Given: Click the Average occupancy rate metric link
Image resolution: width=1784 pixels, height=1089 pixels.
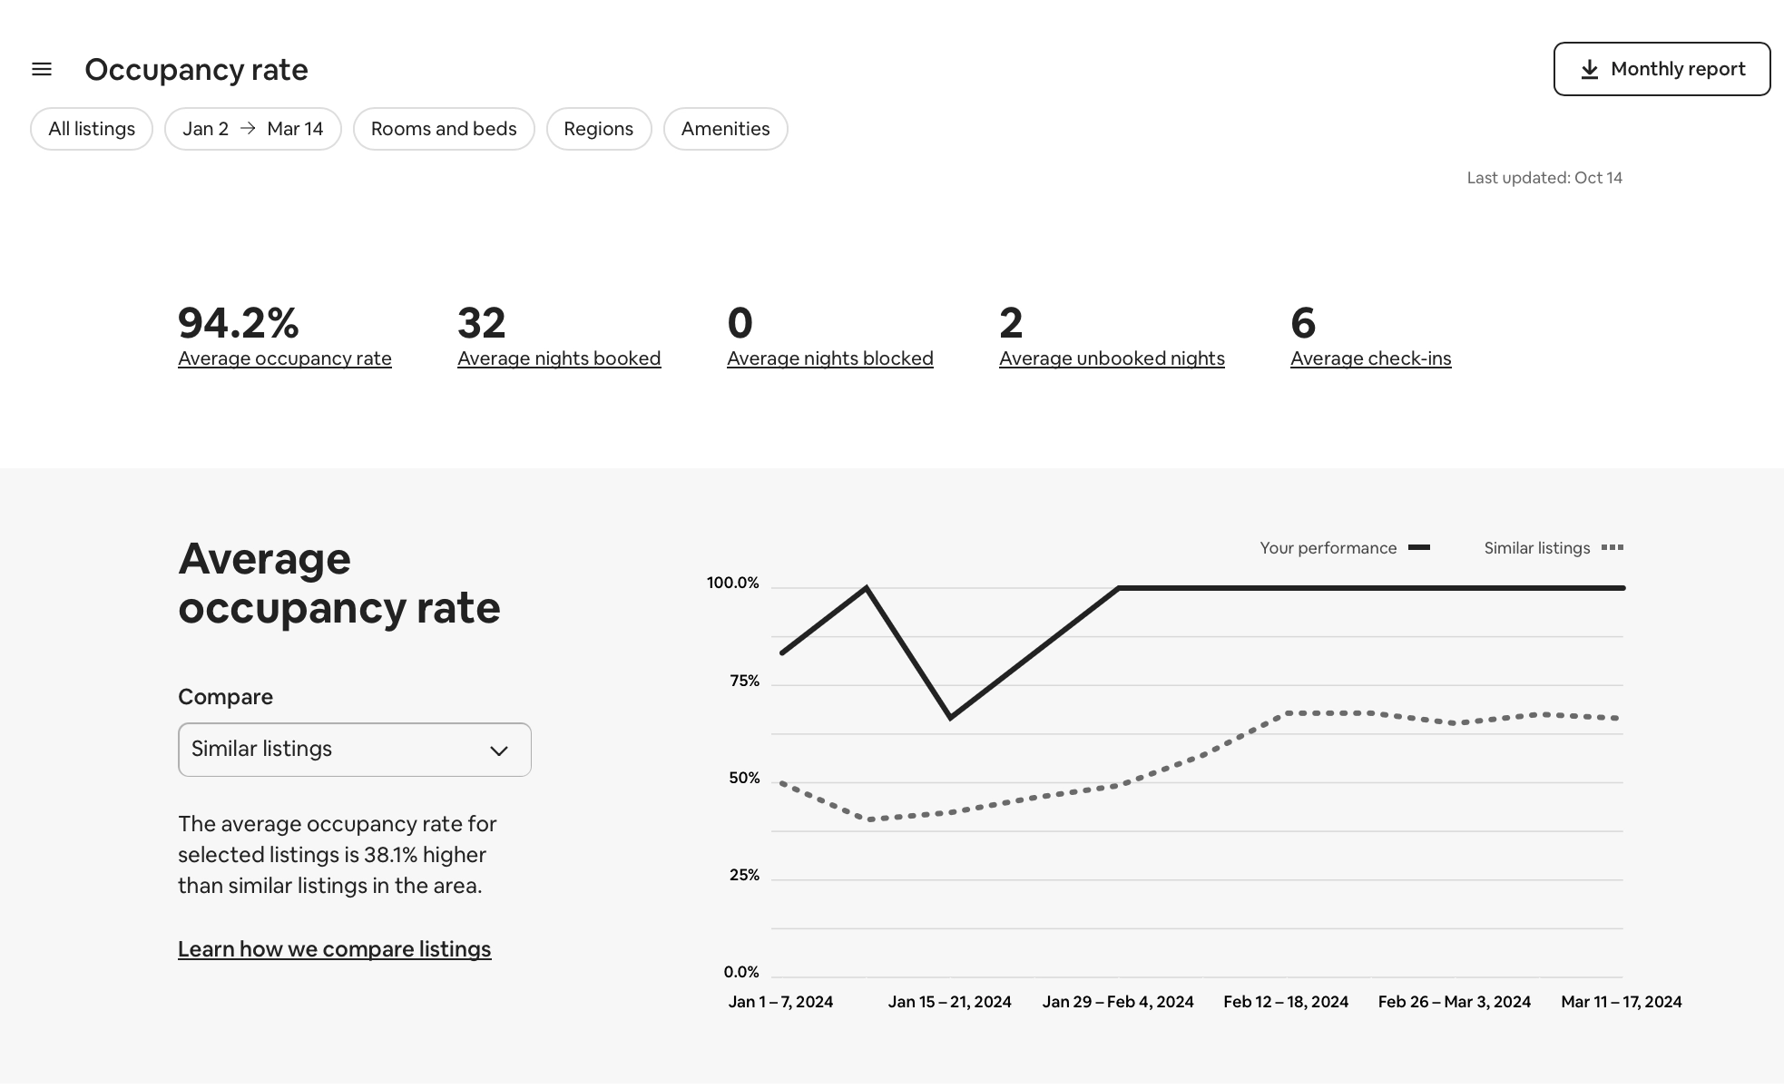Looking at the screenshot, I should 284,358.
